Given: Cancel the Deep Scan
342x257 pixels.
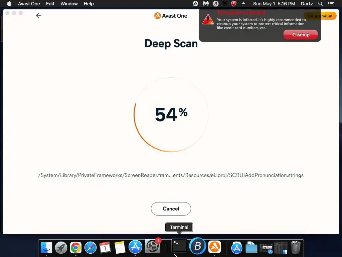Looking at the screenshot, I should [x=171, y=209].
